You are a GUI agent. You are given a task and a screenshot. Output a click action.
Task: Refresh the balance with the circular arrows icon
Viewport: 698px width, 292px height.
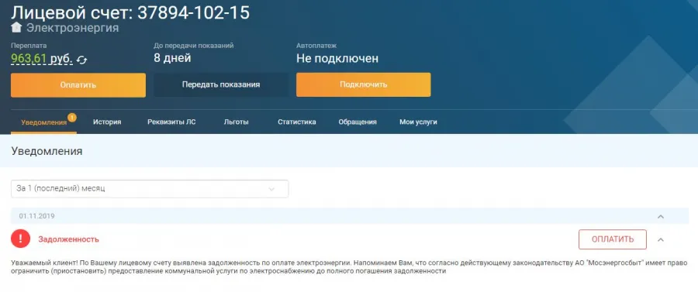click(81, 60)
